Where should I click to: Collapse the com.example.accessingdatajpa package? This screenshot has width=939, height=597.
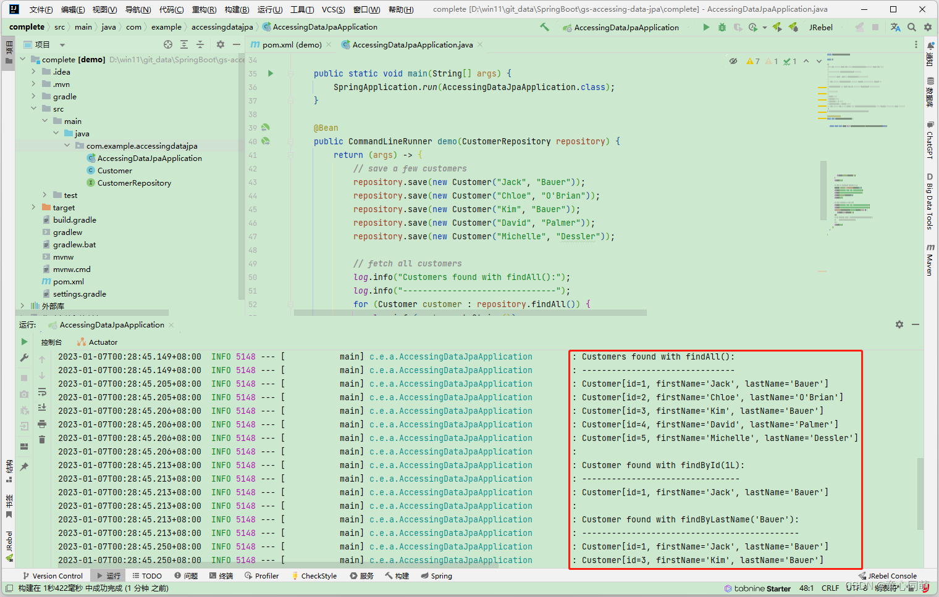[67, 146]
